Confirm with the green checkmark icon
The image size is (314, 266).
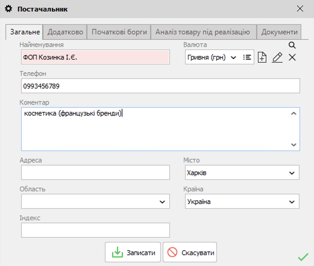(x=303, y=257)
